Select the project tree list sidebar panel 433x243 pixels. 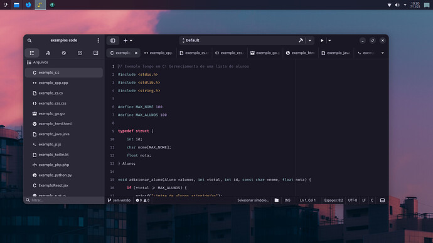coord(32,53)
